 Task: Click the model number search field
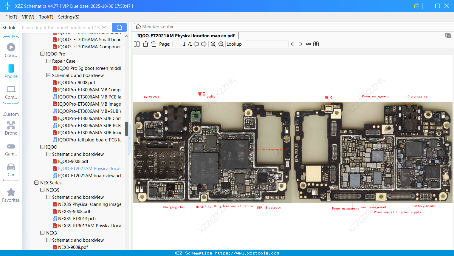pyautogui.click(x=61, y=27)
